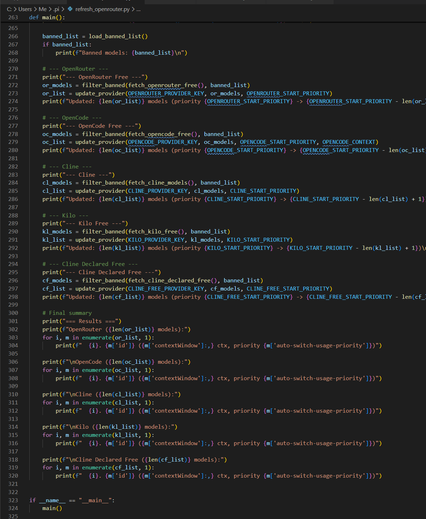The height and width of the screenshot is (519, 426).
Task: Click "if banned_list:" on line 267
Action: click(x=67, y=45)
